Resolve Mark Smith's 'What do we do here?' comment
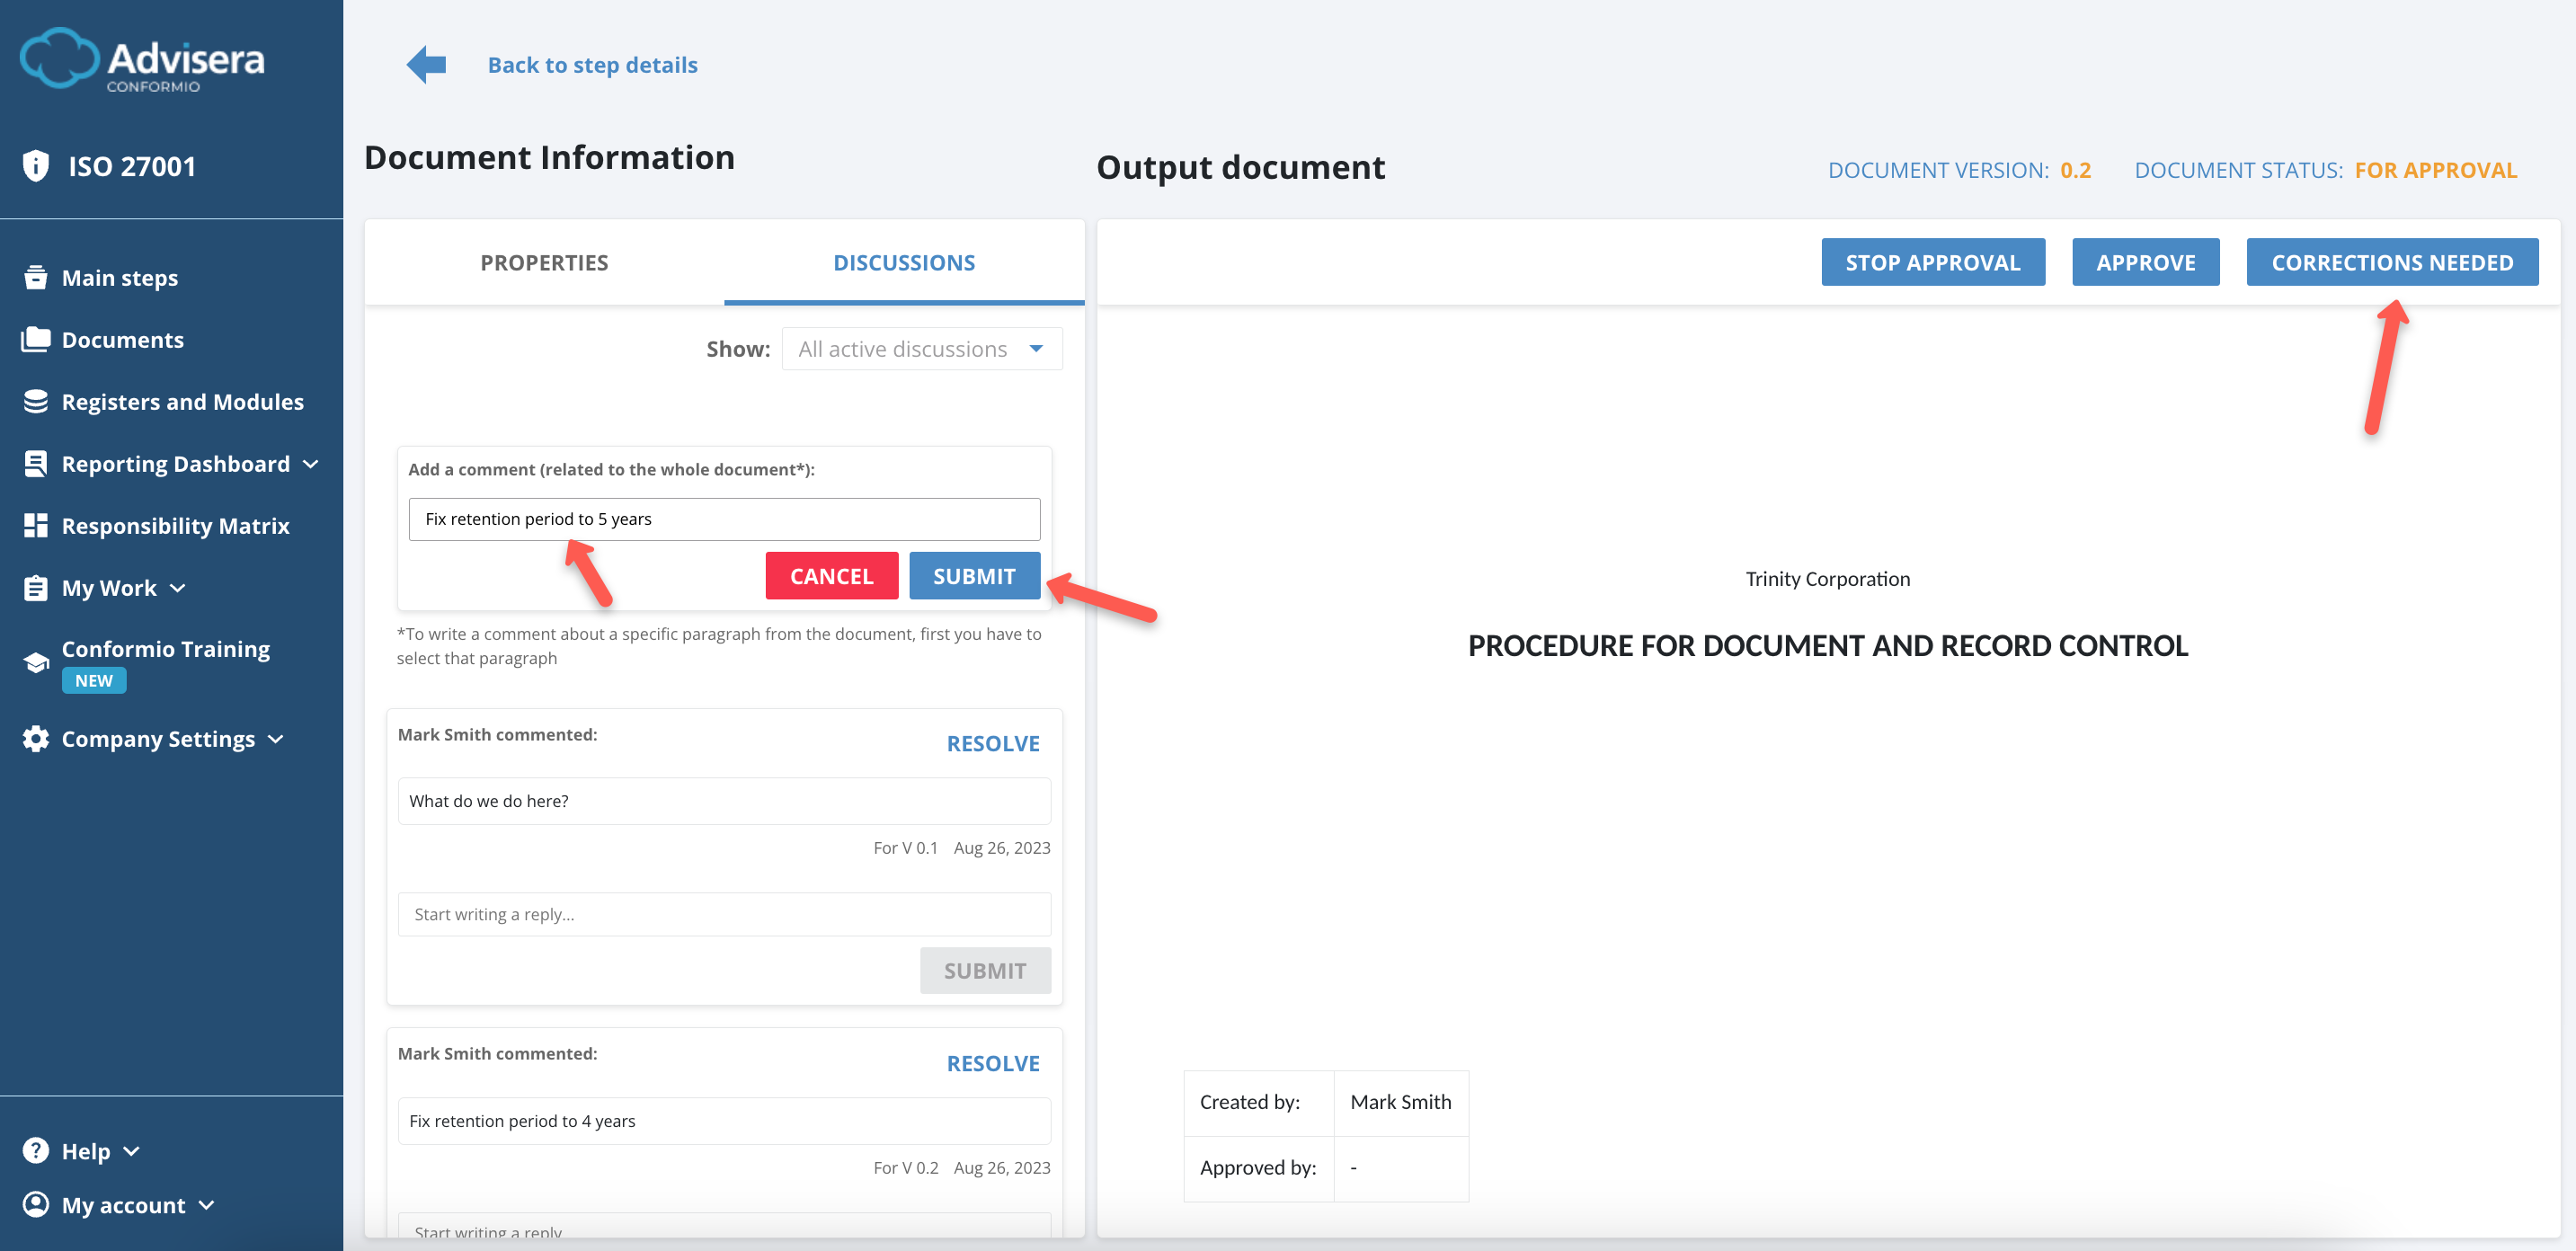 tap(992, 742)
